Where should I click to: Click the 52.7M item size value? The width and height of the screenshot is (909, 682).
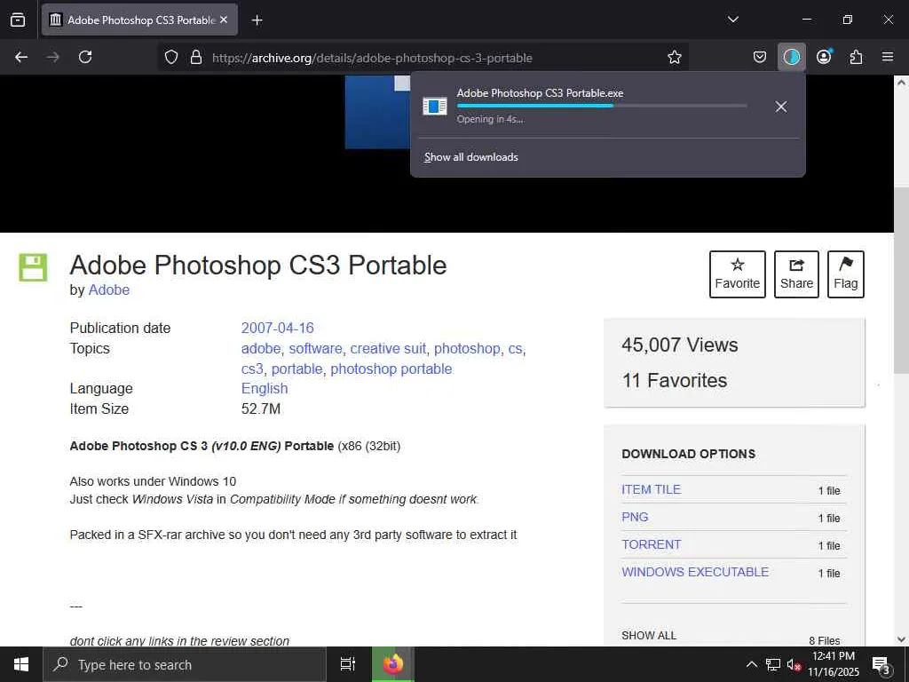(x=261, y=408)
